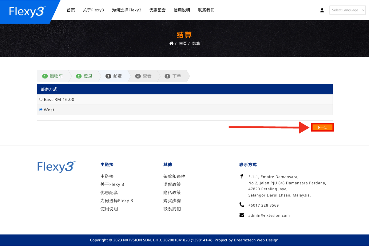Click 主页 breadcrumb link
This screenshot has height=246, width=369.
[183, 43]
